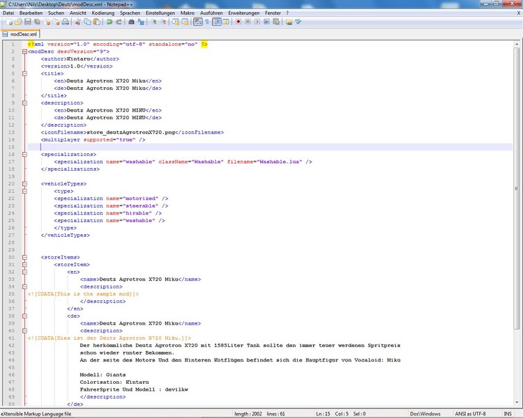Collapse the specializations block at line 16

(24, 155)
